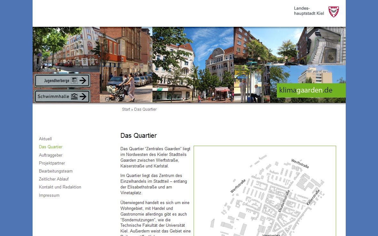This screenshot has height=236, width=378.
Task: Open the Aktuell menu item
Action: pyautogui.click(x=45, y=139)
